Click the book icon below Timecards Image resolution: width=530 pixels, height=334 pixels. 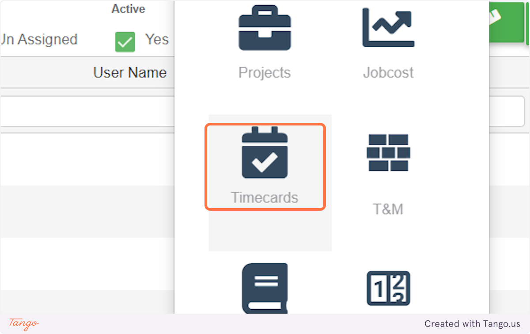(265, 288)
